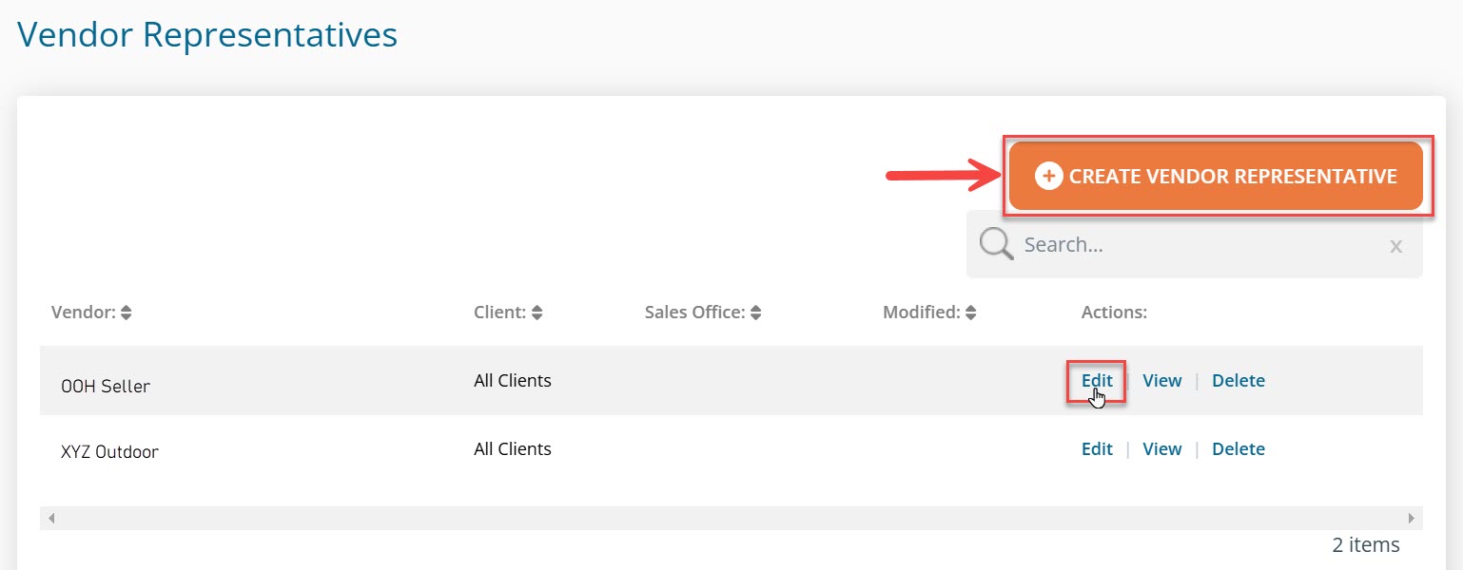
Task: Click the Client column header label
Action: click(x=500, y=312)
